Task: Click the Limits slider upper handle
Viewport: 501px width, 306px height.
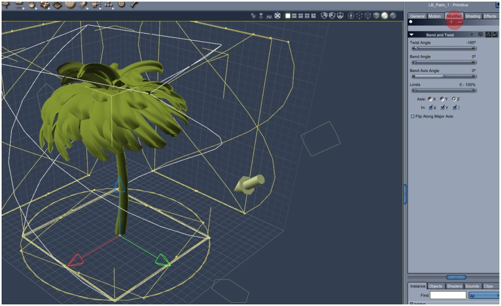Action: click(x=472, y=90)
